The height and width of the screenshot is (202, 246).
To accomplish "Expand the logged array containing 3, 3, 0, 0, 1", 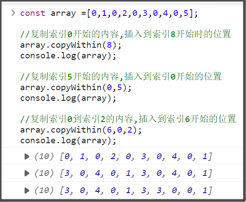I will tap(27, 191).
